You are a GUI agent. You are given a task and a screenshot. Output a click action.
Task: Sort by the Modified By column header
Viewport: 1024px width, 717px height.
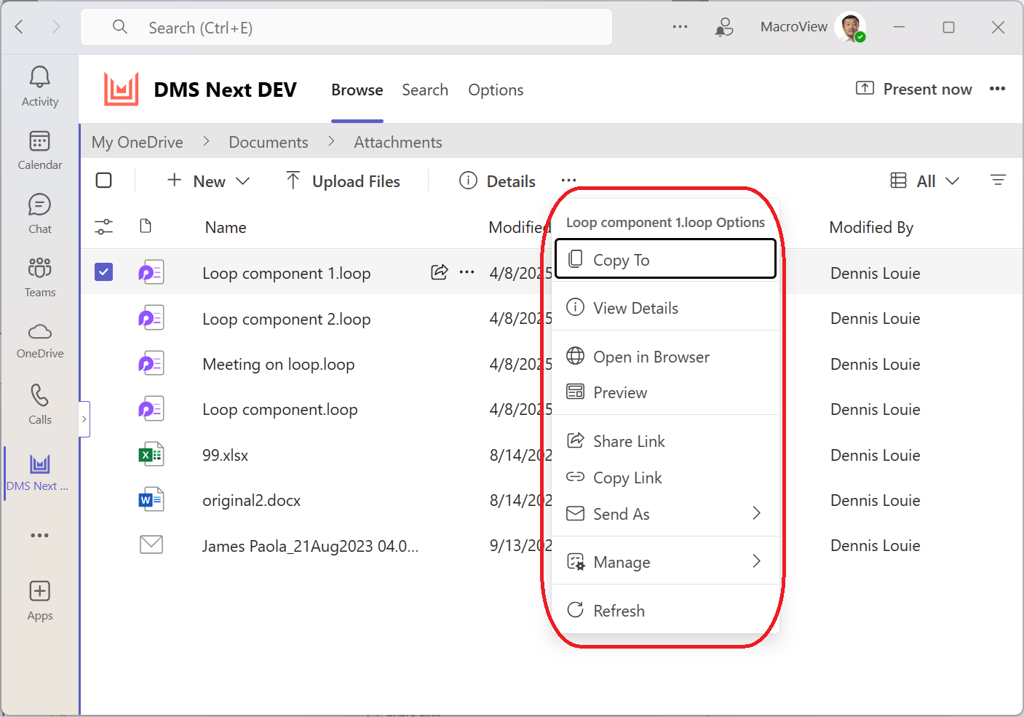coord(871,227)
